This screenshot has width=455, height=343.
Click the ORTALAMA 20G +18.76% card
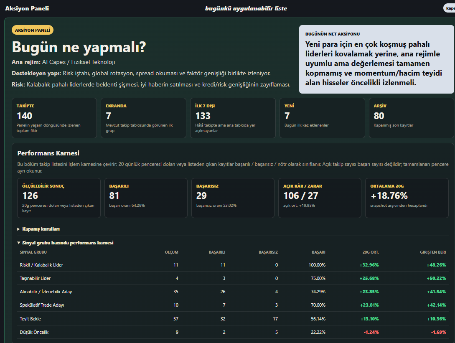(407, 198)
